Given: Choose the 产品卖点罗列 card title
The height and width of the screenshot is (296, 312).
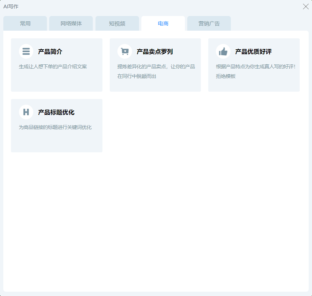Looking at the screenshot, I should 155,52.
